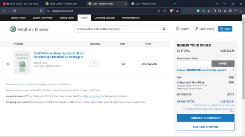Click the Support link text
This screenshot has height=137, width=245.
pos(185,29)
